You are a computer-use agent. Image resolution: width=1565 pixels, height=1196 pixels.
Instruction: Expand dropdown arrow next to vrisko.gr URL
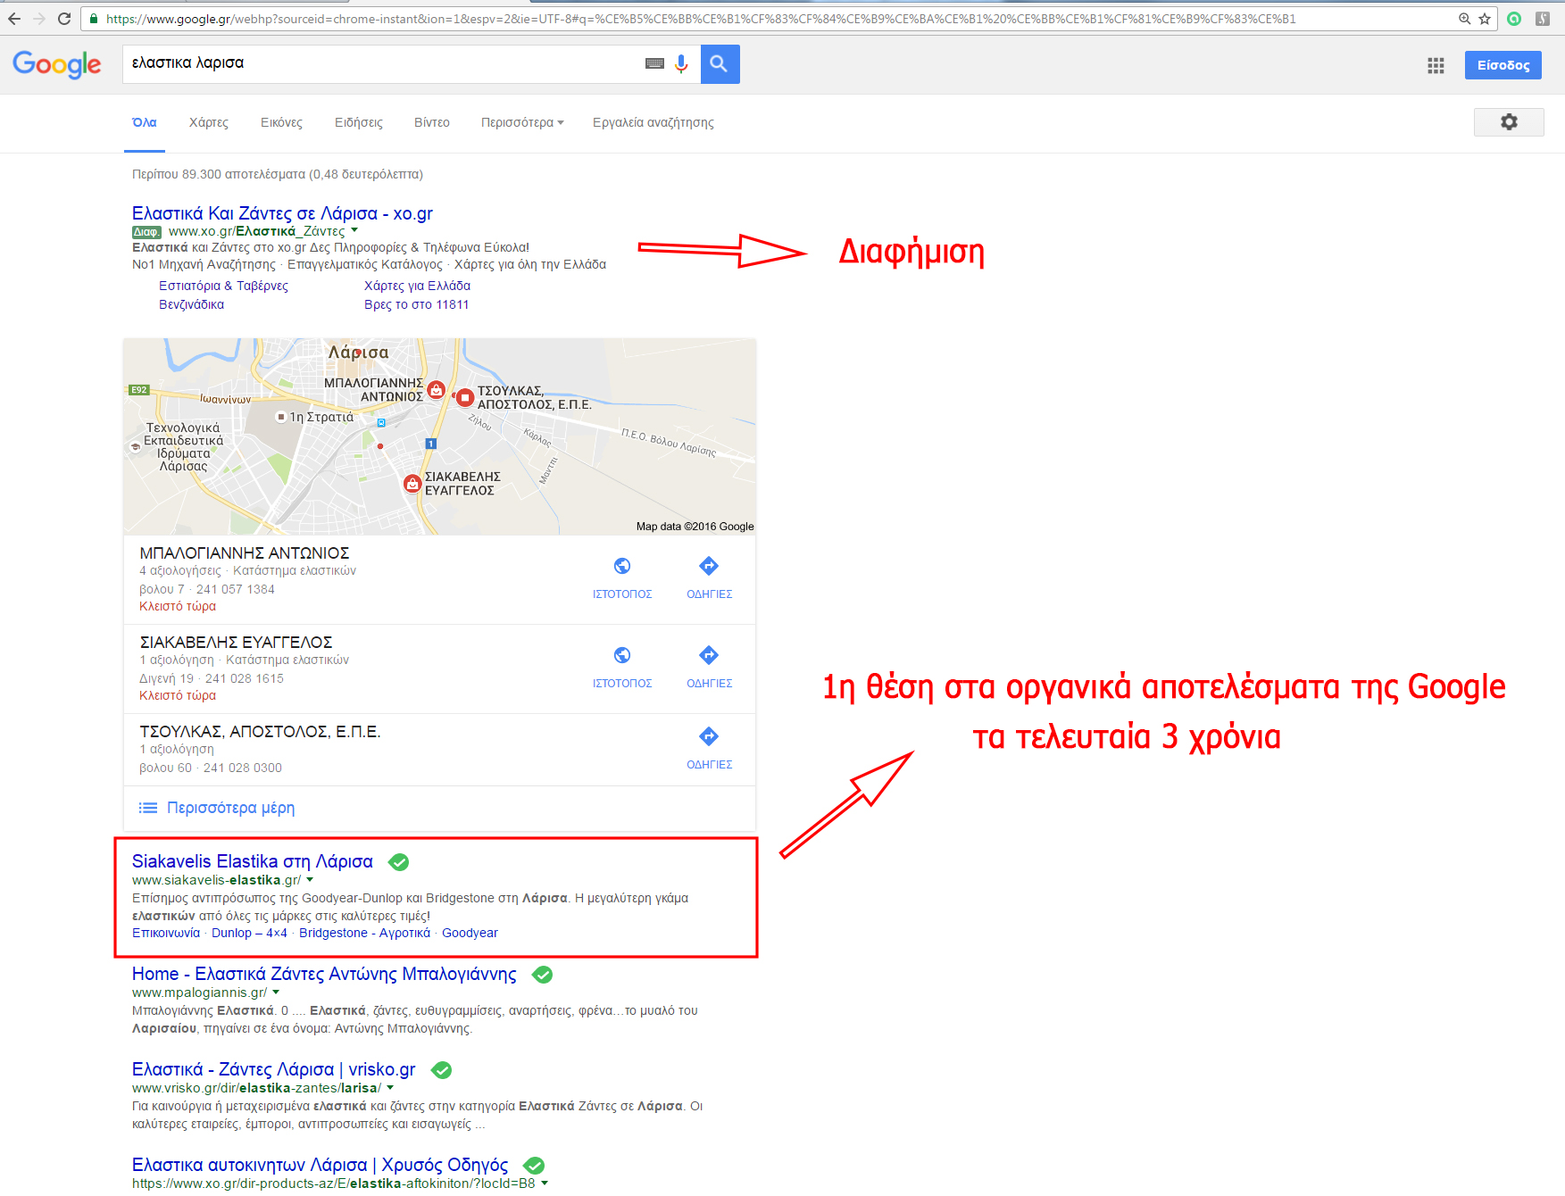pyautogui.click(x=390, y=1088)
